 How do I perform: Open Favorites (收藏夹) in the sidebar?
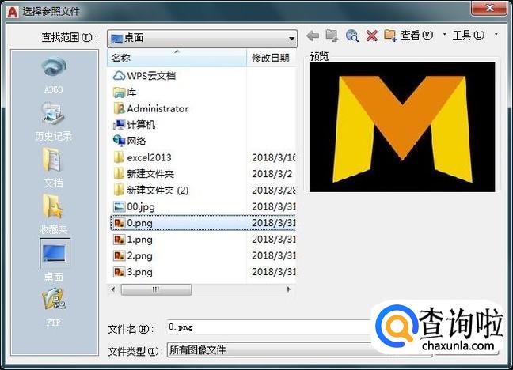pyautogui.click(x=54, y=214)
